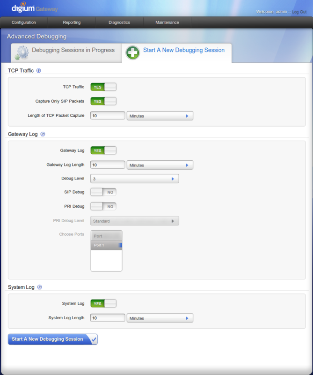Click the Port column header in list
Image resolution: width=313 pixels, height=375 pixels.
click(x=107, y=236)
